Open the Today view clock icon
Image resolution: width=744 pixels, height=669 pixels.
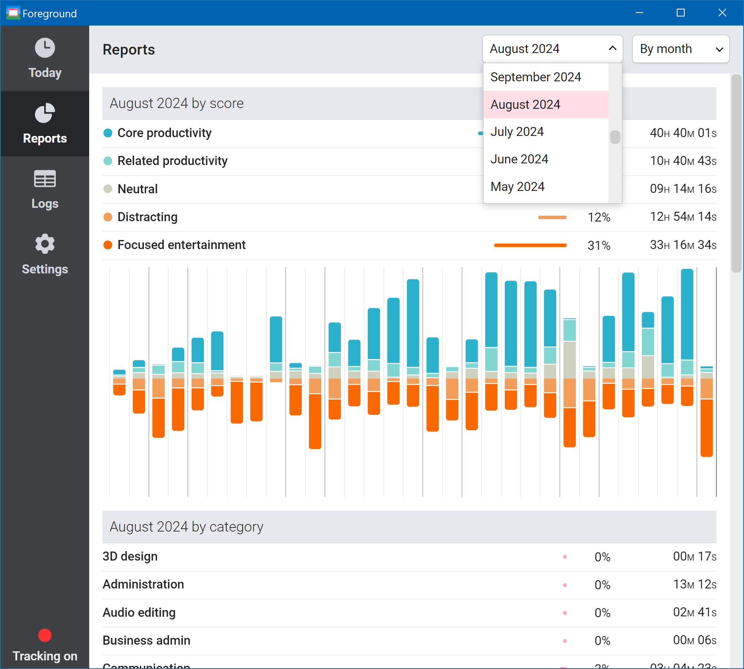pos(45,48)
